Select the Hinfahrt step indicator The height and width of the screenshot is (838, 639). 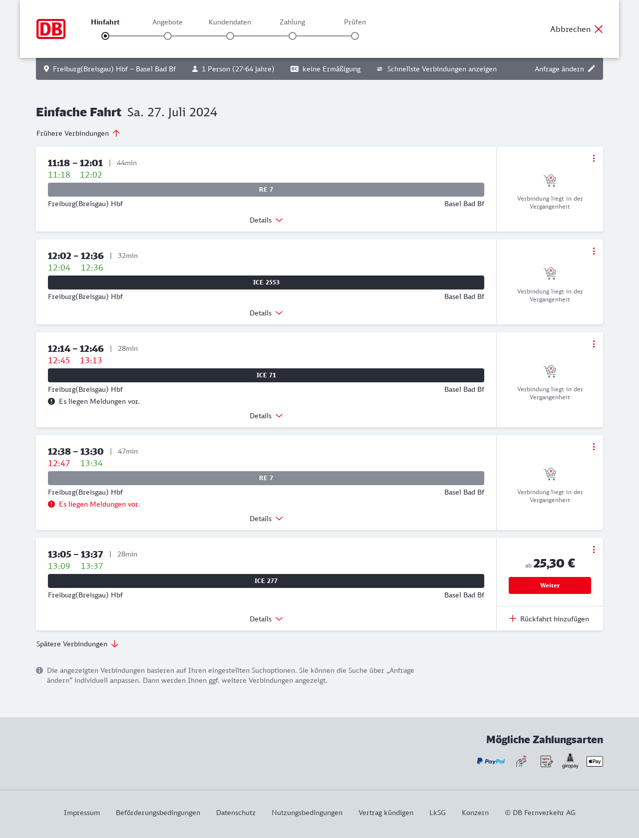coord(105,36)
